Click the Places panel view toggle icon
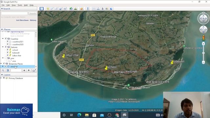210x118 pixels. tap(8, 70)
